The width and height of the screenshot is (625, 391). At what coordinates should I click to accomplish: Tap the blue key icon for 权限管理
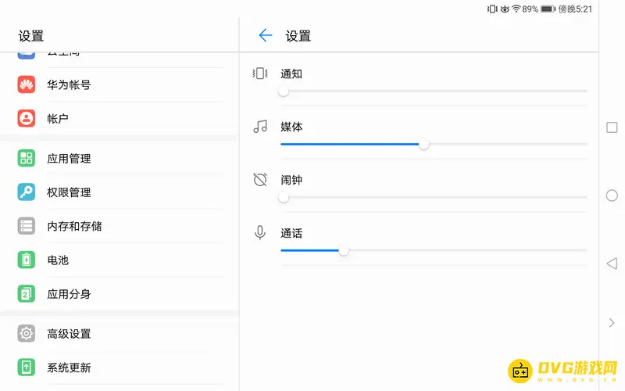pyautogui.click(x=27, y=192)
